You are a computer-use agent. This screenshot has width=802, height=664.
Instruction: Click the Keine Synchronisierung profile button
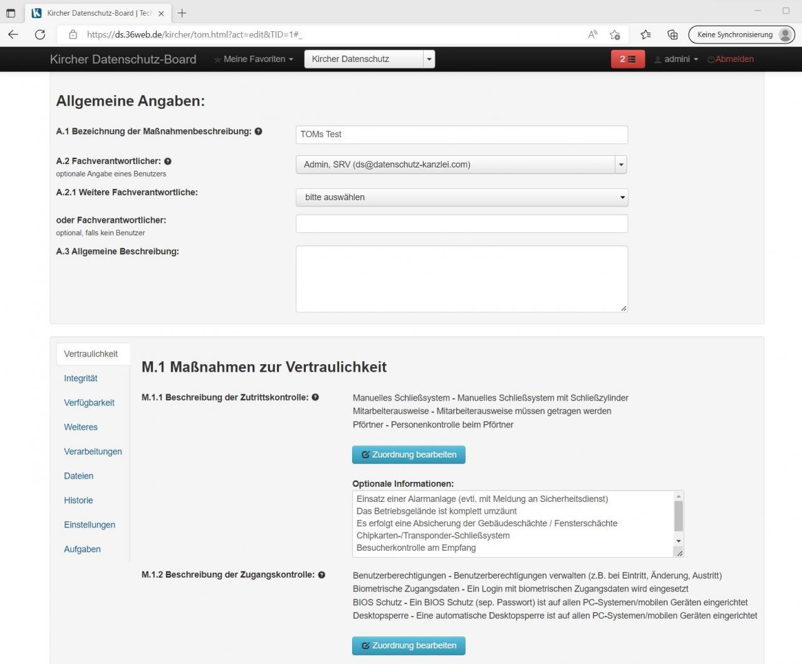[x=741, y=34]
